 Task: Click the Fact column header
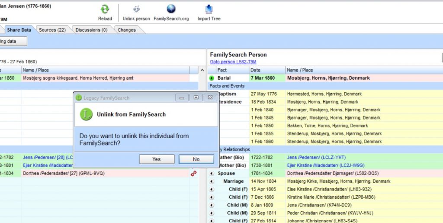[x=232, y=70]
